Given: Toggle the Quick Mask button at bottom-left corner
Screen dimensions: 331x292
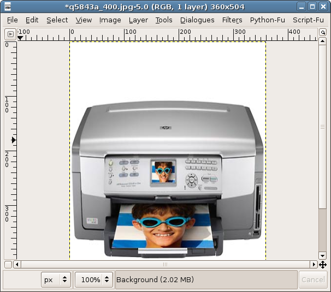Looking at the screenshot, I should tap(8, 264).
